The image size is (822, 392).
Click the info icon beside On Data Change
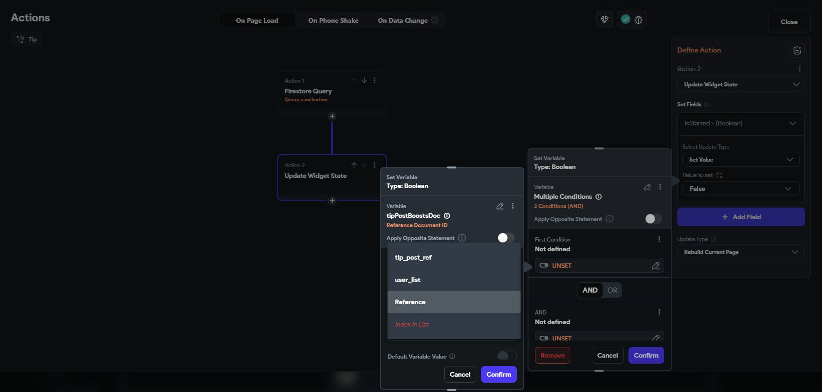[435, 20]
